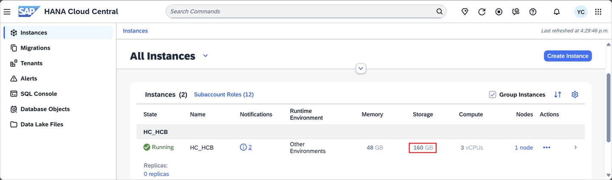Open Tenants in the sidebar
The image size is (612, 180).
click(x=58, y=63)
